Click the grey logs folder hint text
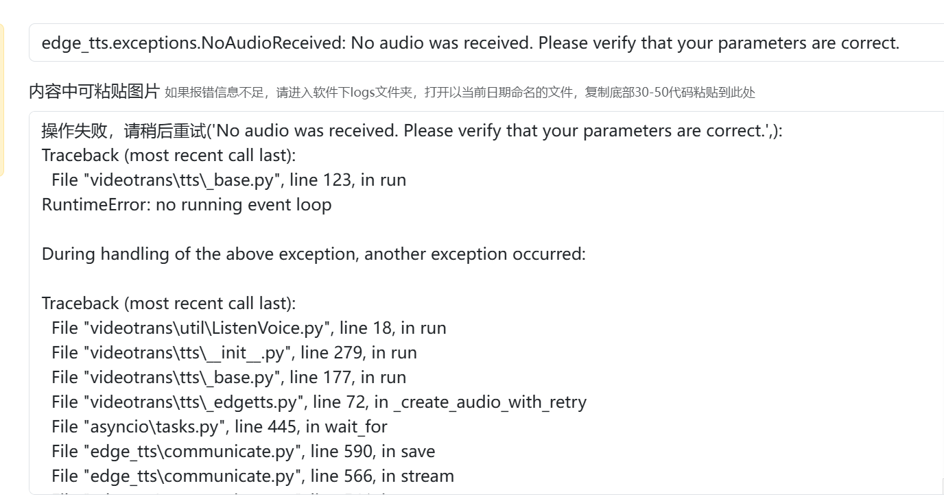 [x=460, y=93]
